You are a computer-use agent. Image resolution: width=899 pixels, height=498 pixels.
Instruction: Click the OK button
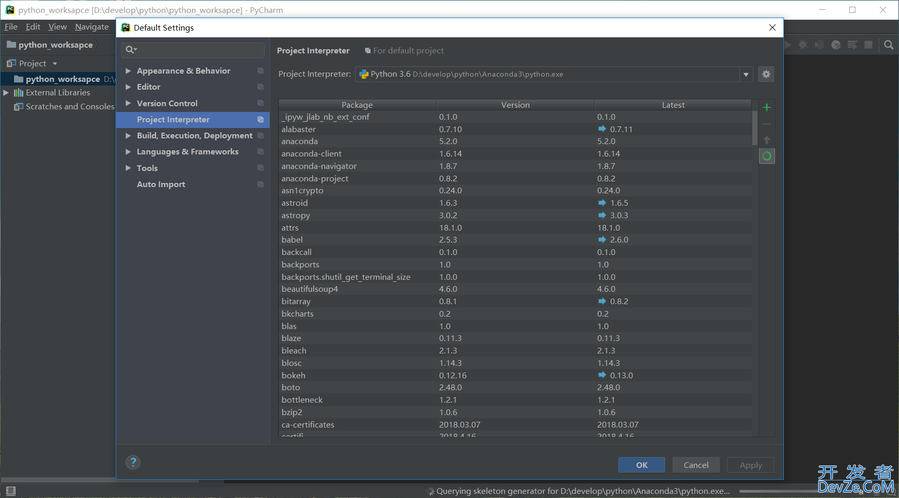pos(641,465)
